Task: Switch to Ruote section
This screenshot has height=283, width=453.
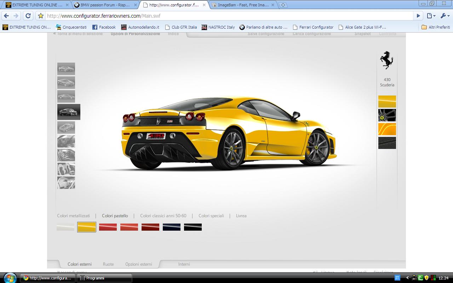Action: coord(108,264)
